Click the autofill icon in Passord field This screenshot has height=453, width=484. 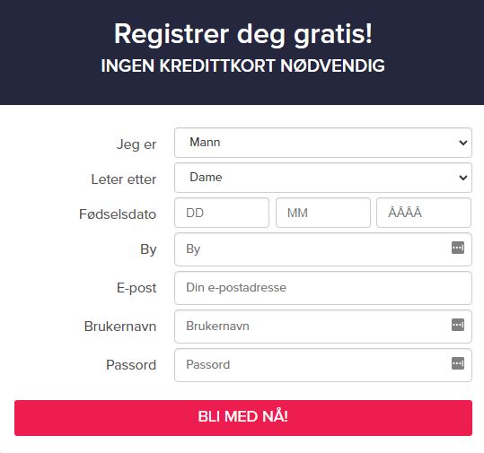pos(458,363)
